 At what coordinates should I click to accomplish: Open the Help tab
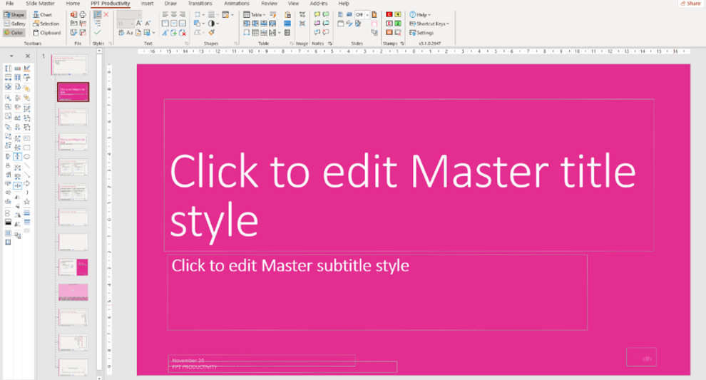tap(344, 3)
